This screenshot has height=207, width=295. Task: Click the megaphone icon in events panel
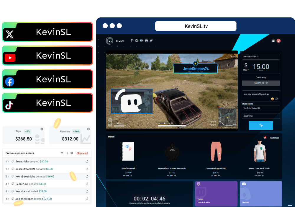click(x=72, y=153)
